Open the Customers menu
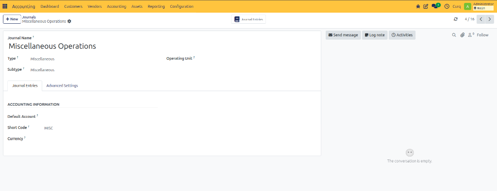Image resolution: width=497 pixels, height=191 pixels. (x=73, y=6)
